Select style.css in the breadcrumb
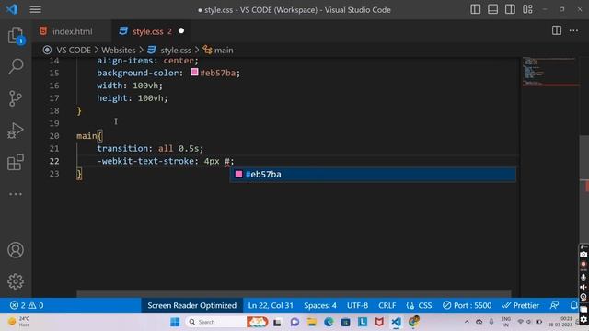The width and height of the screenshot is (589, 331). coord(176,50)
